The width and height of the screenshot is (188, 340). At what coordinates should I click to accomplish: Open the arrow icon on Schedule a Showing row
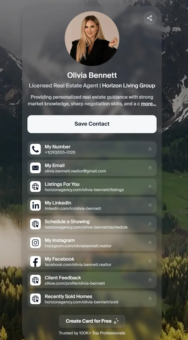click(x=150, y=224)
